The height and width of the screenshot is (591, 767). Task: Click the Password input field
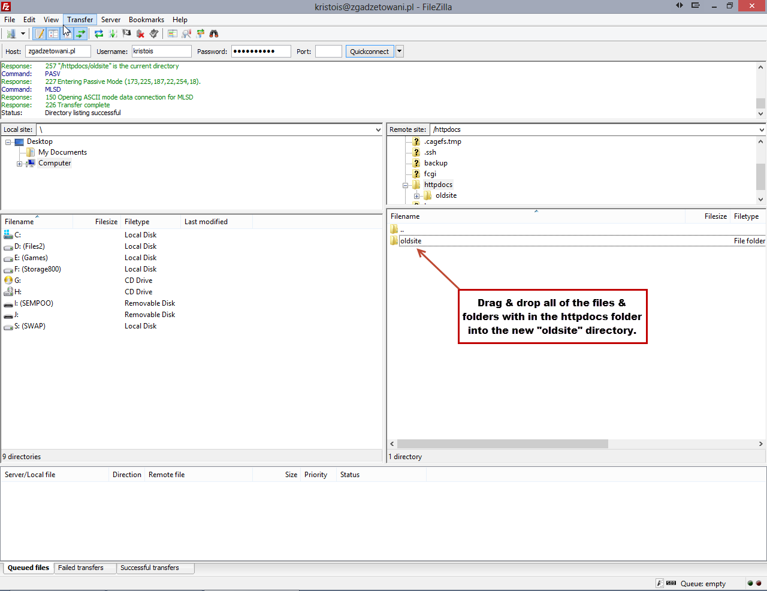tap(261, 52)
